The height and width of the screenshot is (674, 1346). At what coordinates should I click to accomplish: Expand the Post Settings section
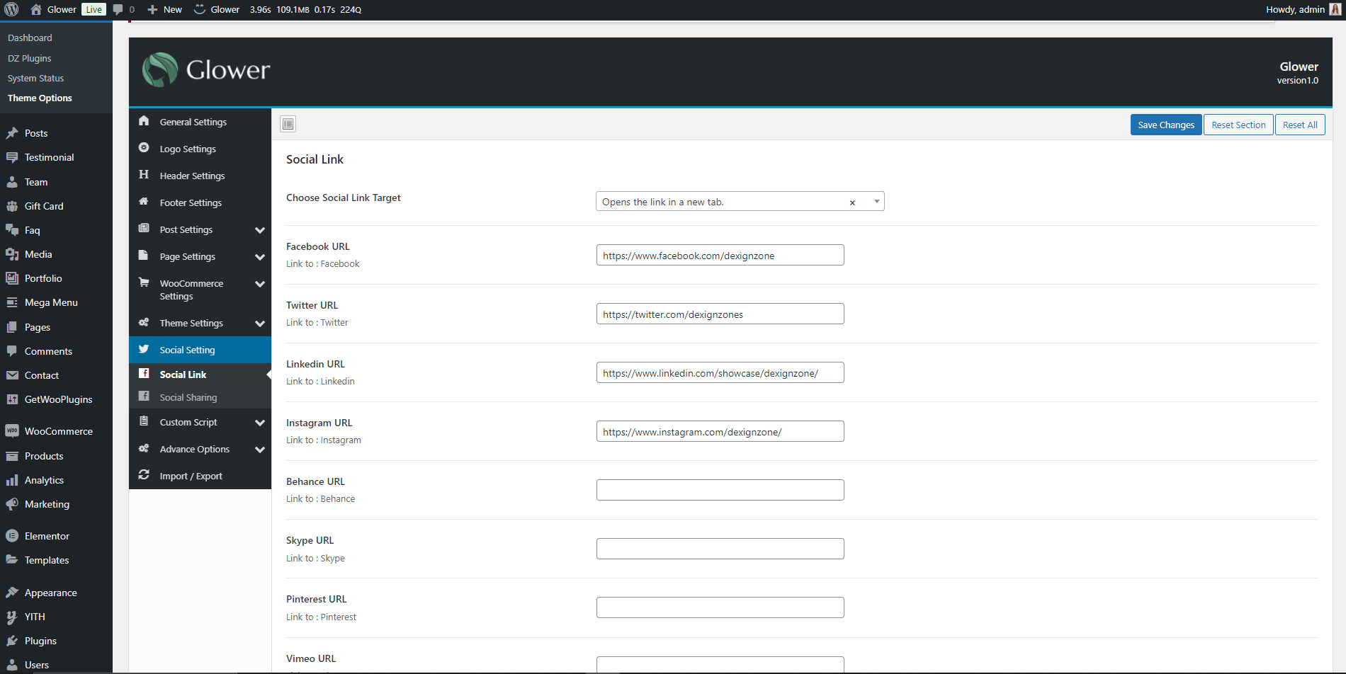[259, 230]
